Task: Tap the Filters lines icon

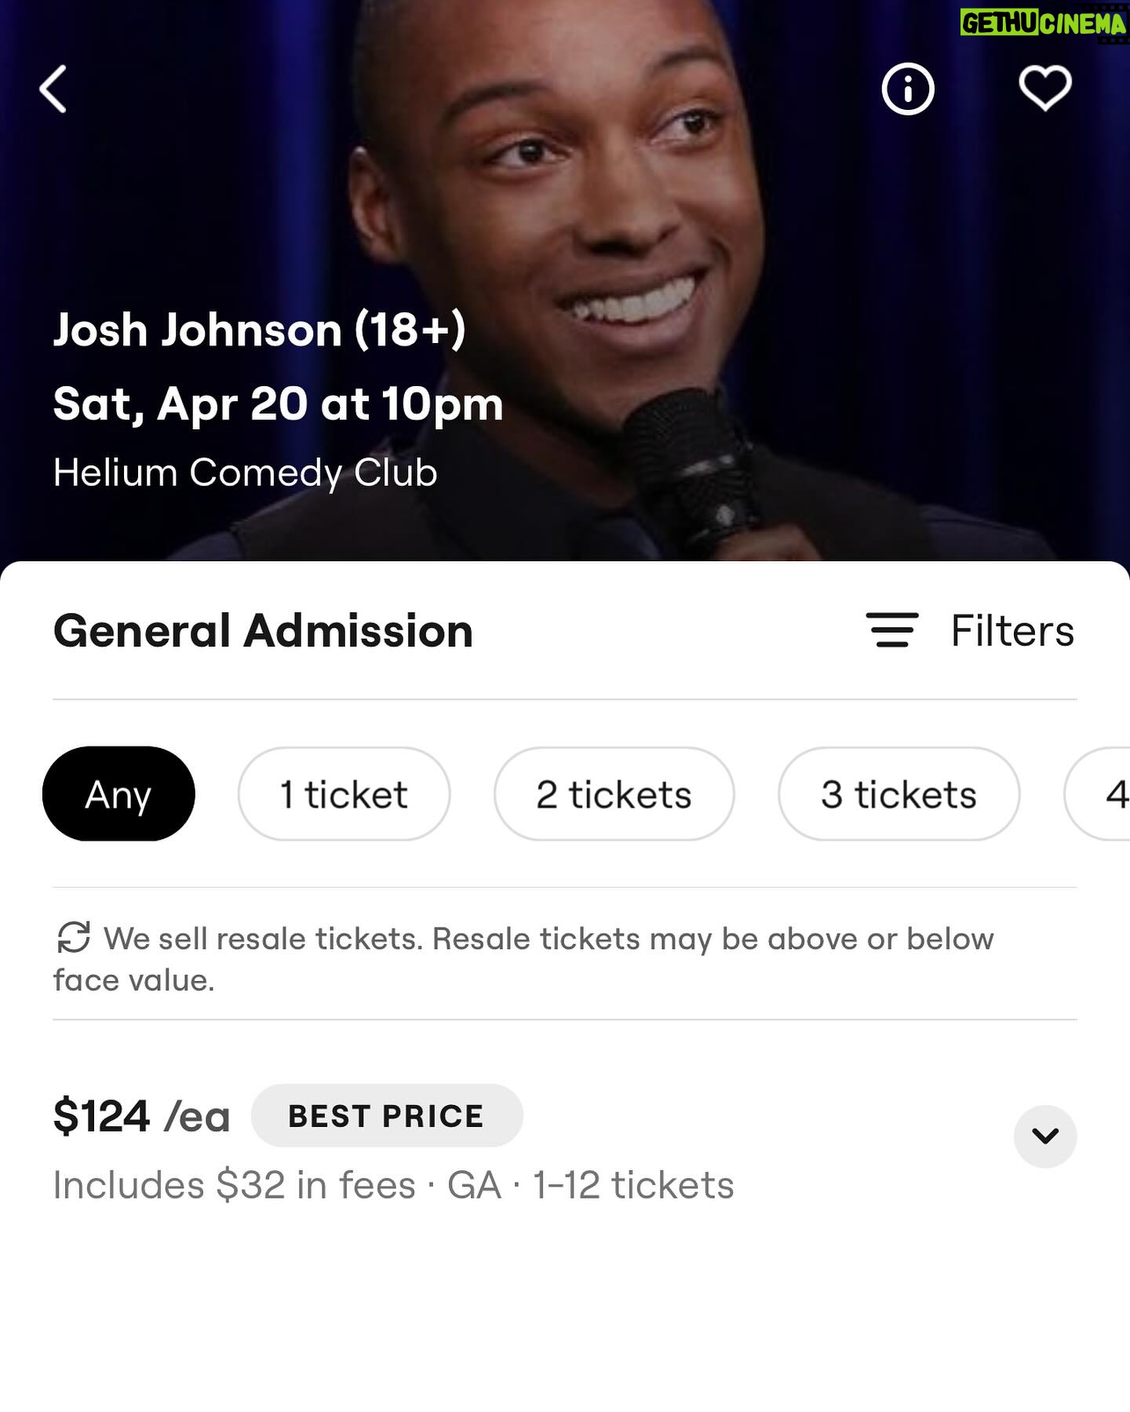Action: coord(892,630)
